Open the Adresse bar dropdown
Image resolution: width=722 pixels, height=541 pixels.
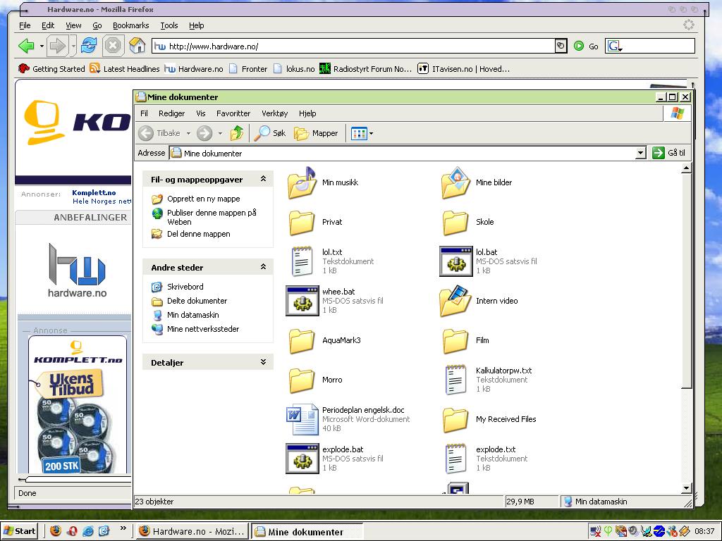(x=640, y=153)
